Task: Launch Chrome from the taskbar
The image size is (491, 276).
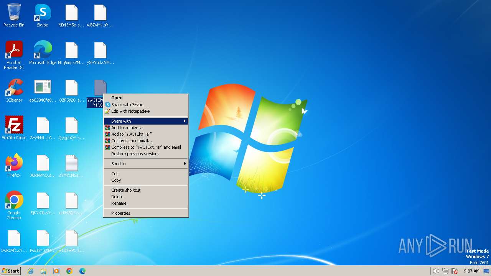Action: [69, 271]
